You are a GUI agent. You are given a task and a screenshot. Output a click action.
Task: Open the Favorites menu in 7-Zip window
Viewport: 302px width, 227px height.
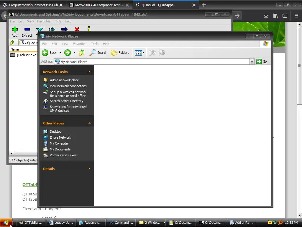(x=44, y=21)
